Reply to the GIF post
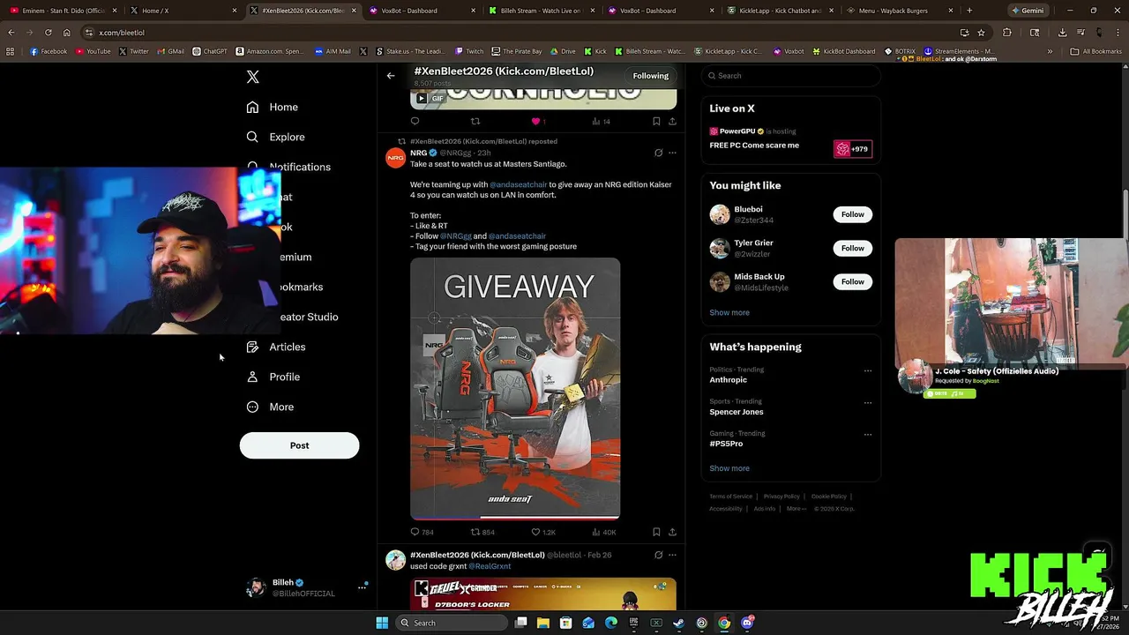This screenshot has width=1129, height=635. point(415,122)
